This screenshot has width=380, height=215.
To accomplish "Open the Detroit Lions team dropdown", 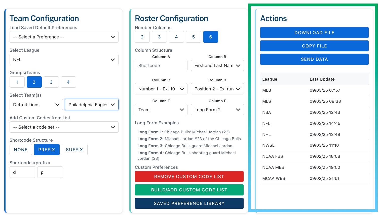I will coord(36,104).
